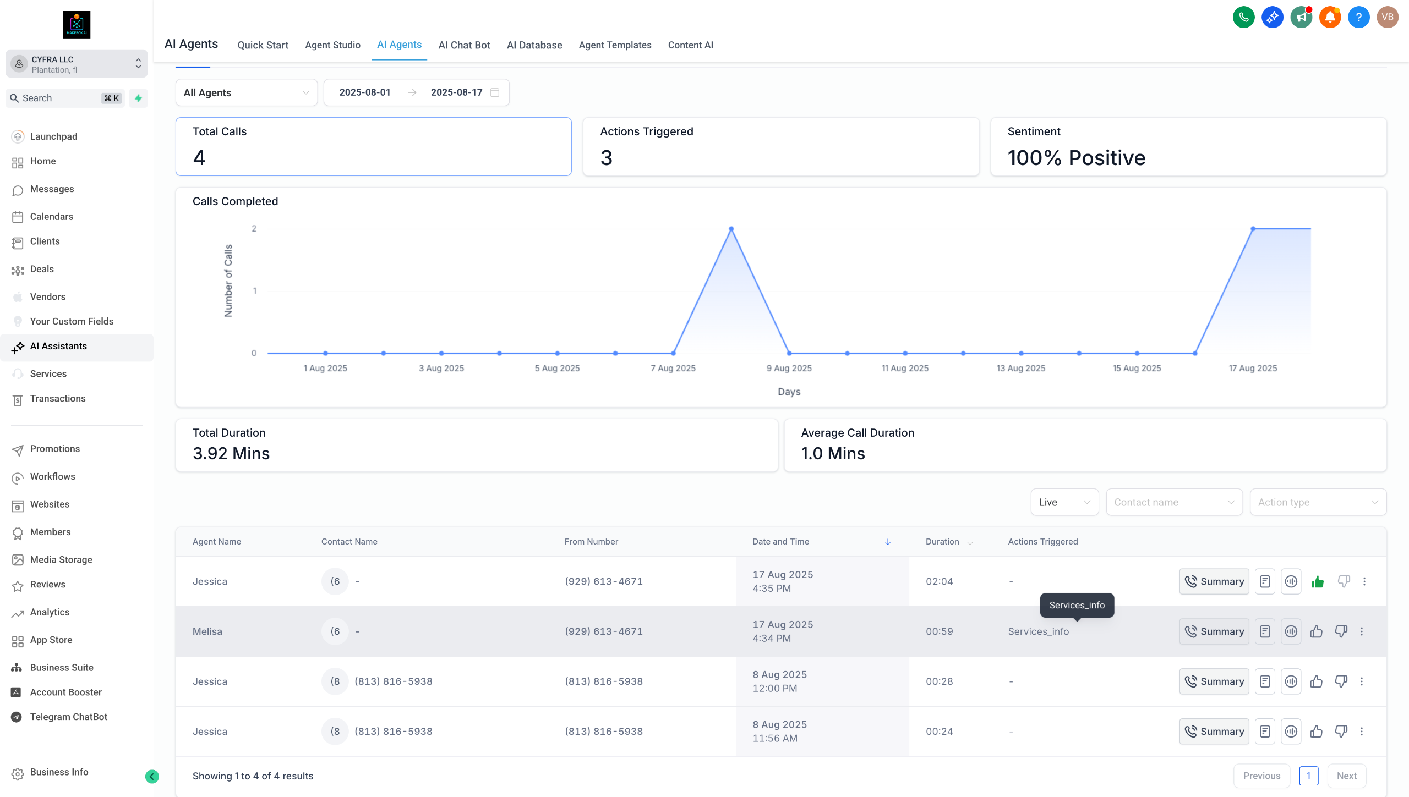Image resolution: width=1409 pixels, height=797 pixels.
Task: Open Summary for the Melisa call
Action: pyautogui.click(x=1214, y=631)
